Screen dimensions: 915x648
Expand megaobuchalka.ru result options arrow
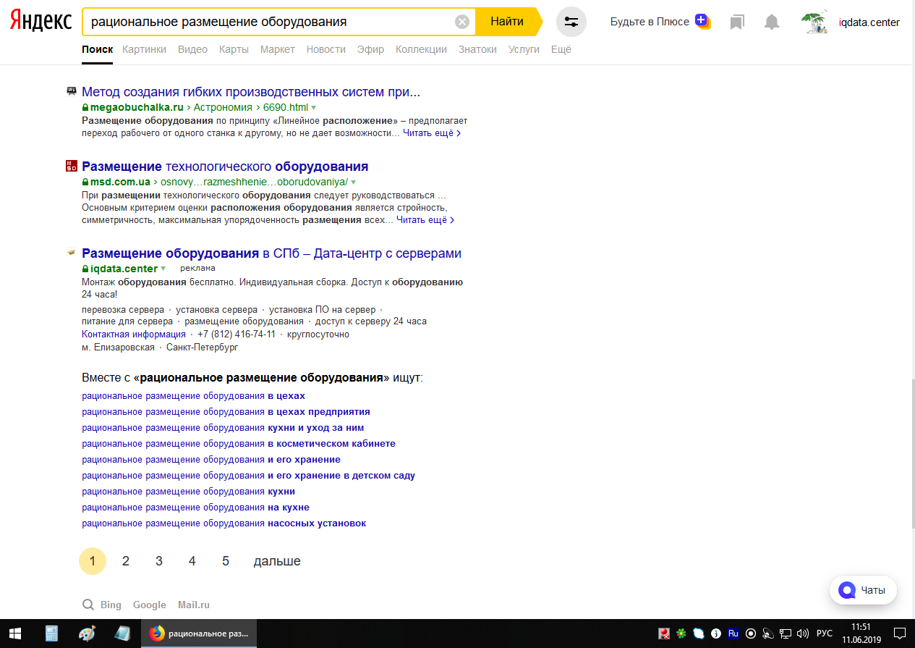coord(314,108)
